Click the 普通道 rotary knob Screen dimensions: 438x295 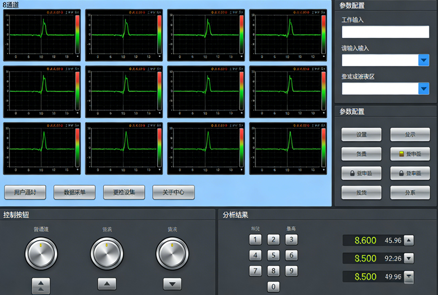coord(41,253)
